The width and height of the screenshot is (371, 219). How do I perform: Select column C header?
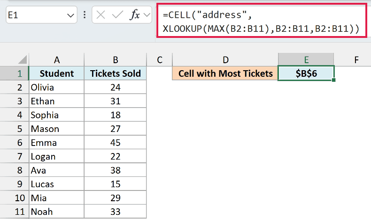click(x=160, y=60)
